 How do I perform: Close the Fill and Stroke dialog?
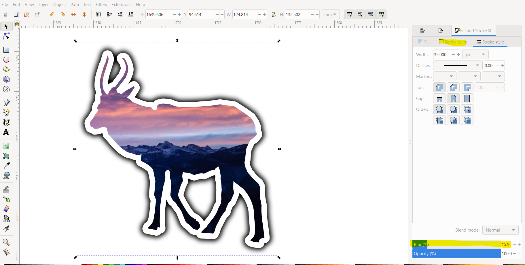tap(490, 30)
